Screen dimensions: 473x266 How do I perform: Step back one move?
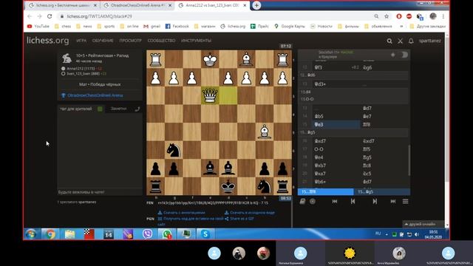coord(353,201)
